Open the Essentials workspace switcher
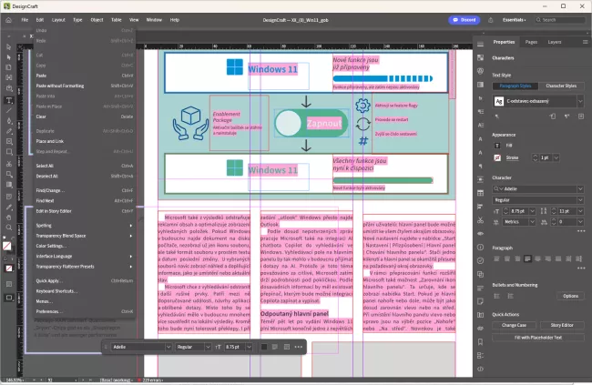 pos(514,20)
